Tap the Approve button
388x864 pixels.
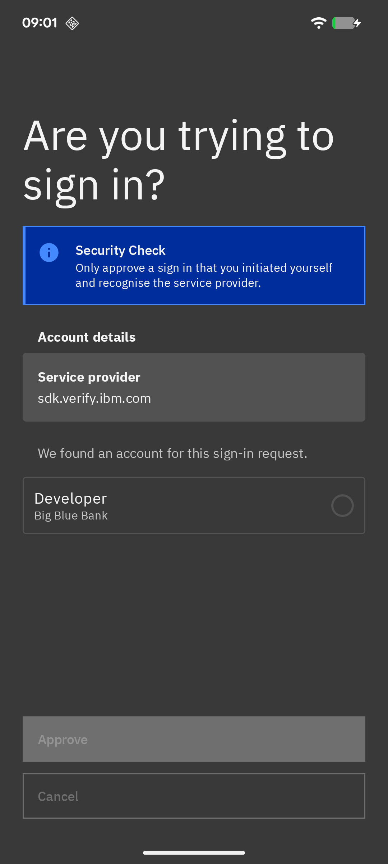pos(194,739)
